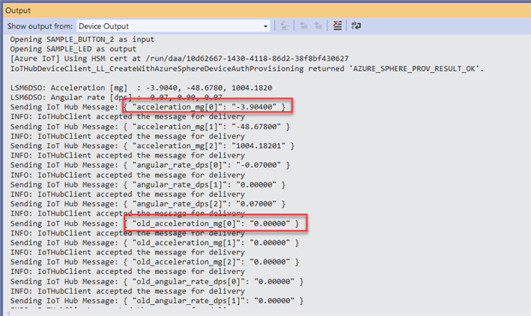This screenshot has width=531, height=316.
Task: Click the 'Show output from:' label
Action: coord(40,26)
